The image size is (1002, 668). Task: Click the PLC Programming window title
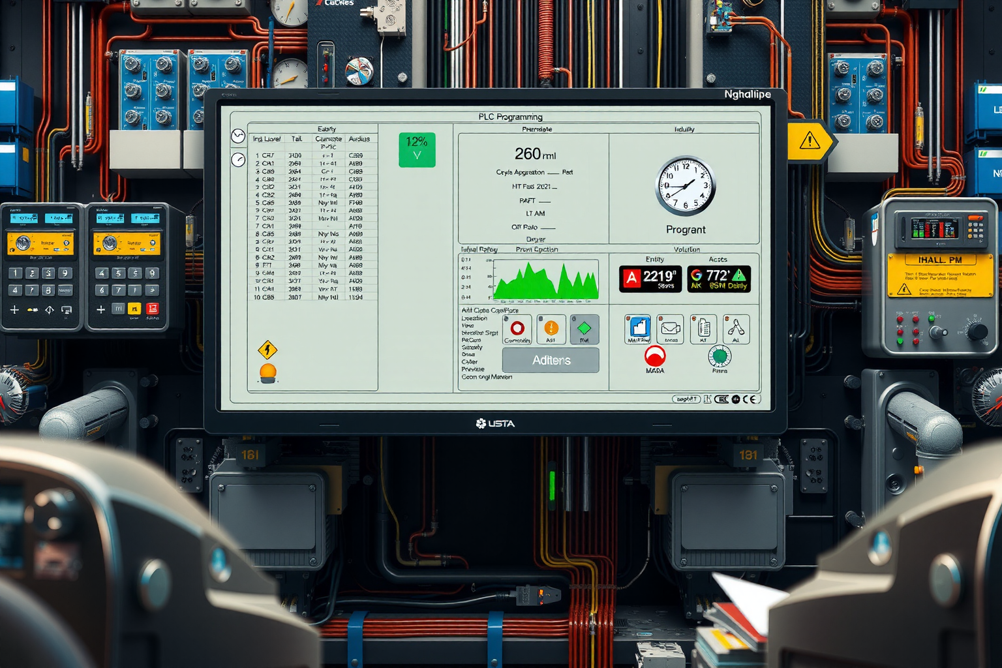pyautogui.click(x=510, y=117)
